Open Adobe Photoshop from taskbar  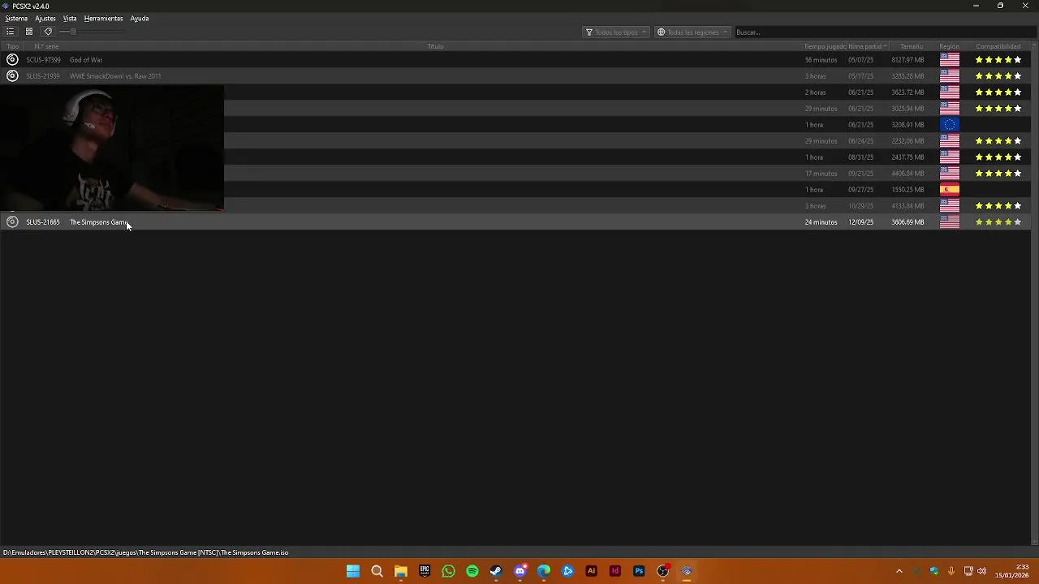[639, 571]
